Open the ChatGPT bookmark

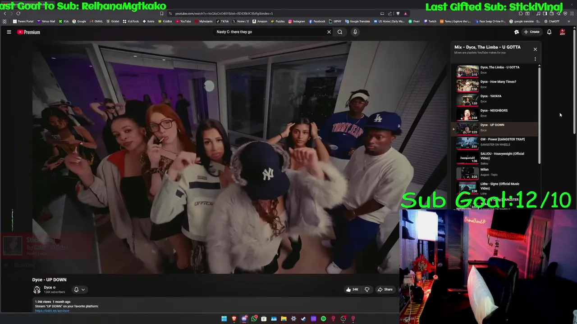551,21
